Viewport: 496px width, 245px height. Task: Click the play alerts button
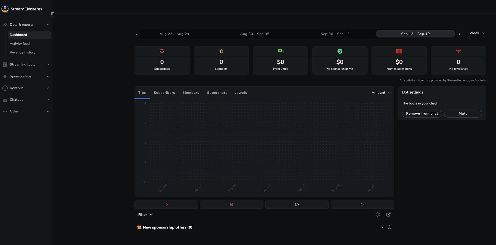tap(166, 205)
